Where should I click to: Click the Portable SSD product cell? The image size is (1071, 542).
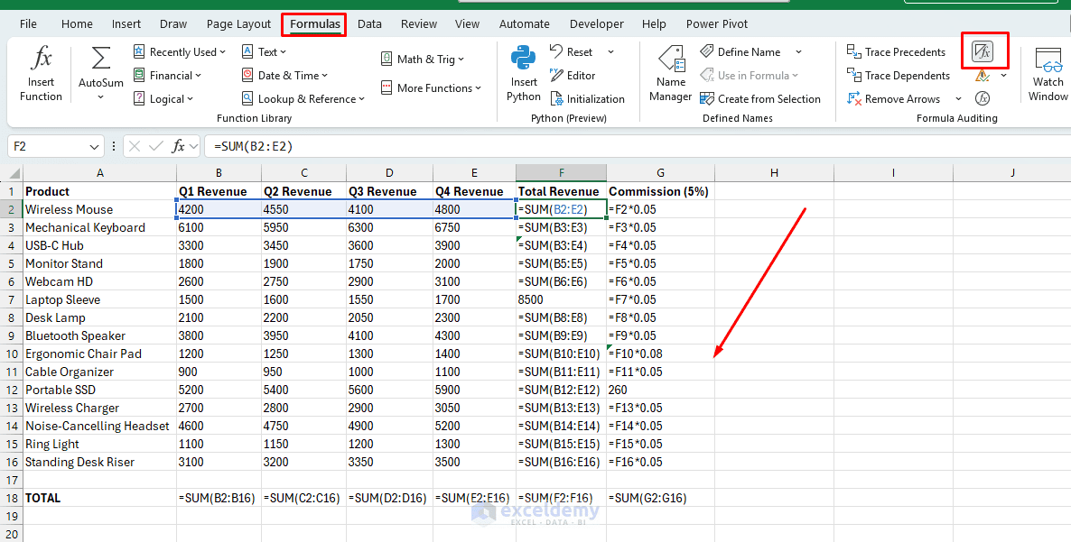(99, 390)
